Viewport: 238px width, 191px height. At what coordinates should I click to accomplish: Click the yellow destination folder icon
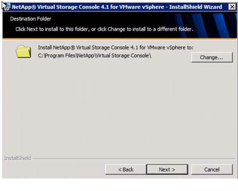(24, 51)
